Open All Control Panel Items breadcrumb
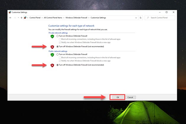The width and height of the screenshot is (186, 124). (53, 18)
